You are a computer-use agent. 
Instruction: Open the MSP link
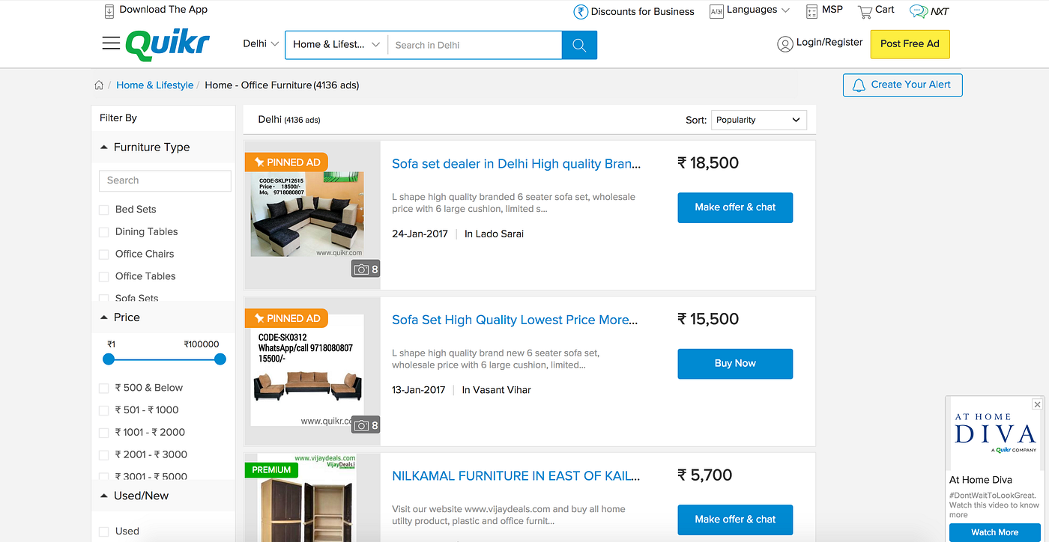832,10
